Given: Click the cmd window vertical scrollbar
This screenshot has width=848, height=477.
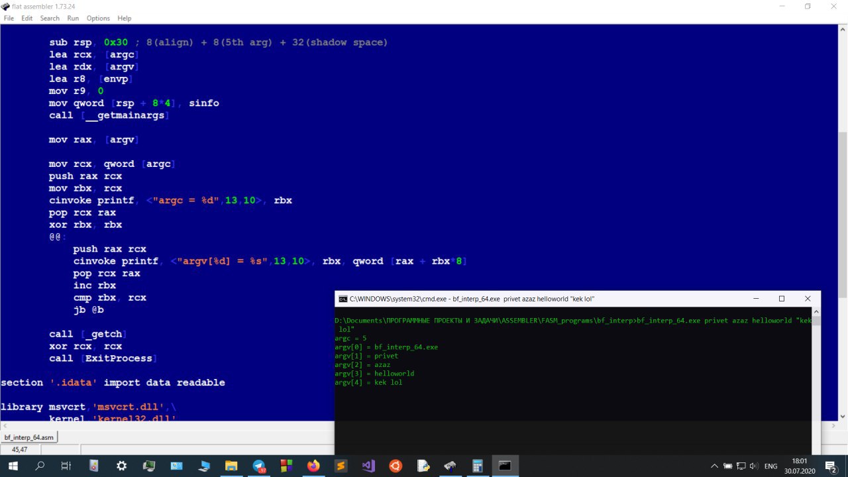Looking at the screenshot, I should pos(816,380).
